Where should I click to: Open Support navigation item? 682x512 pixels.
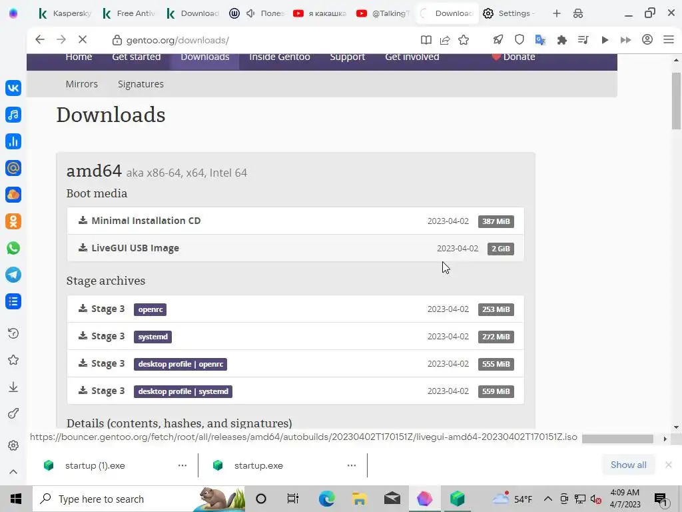click(x=347, y=57)
